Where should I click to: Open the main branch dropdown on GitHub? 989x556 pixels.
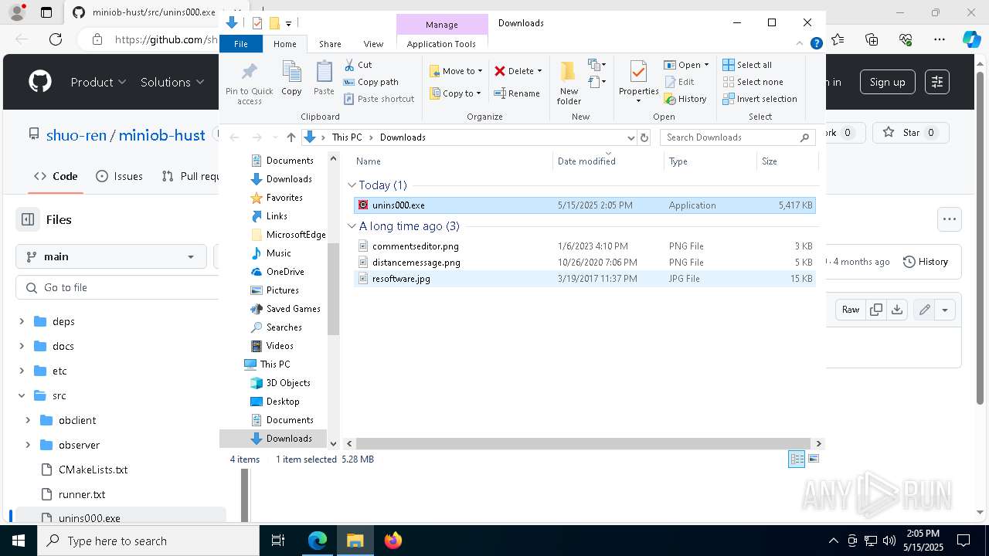(110, 256)
